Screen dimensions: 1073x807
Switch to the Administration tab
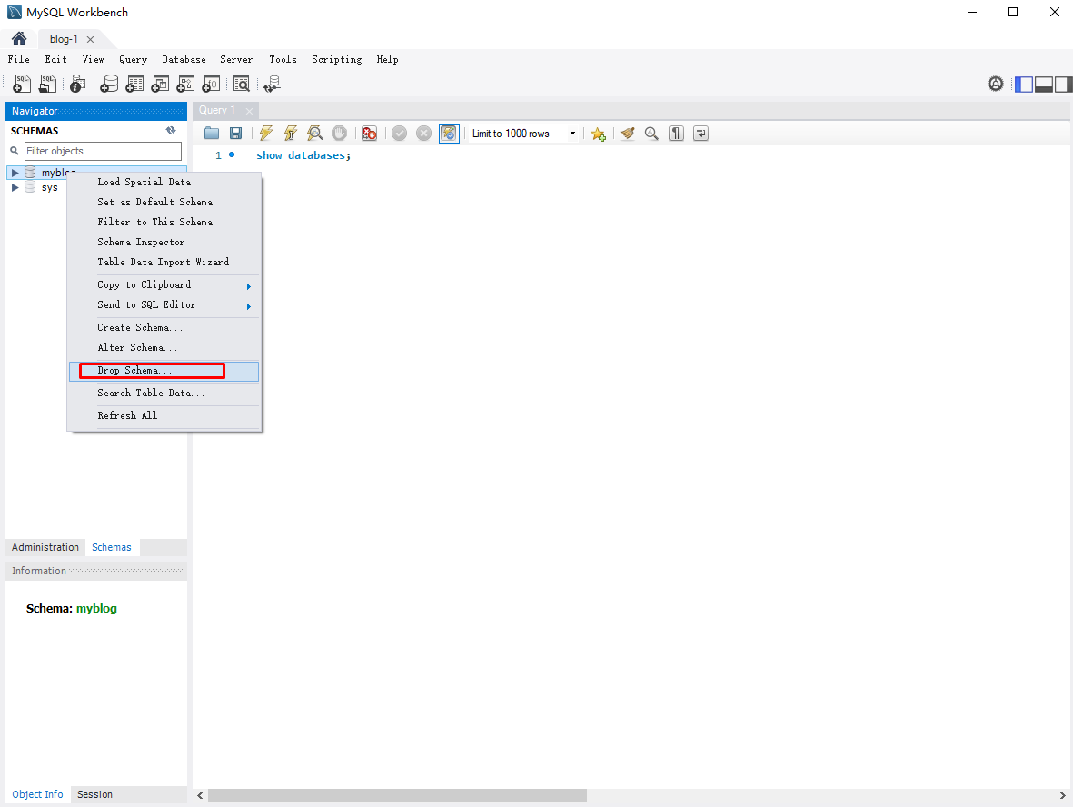point(45,547)
